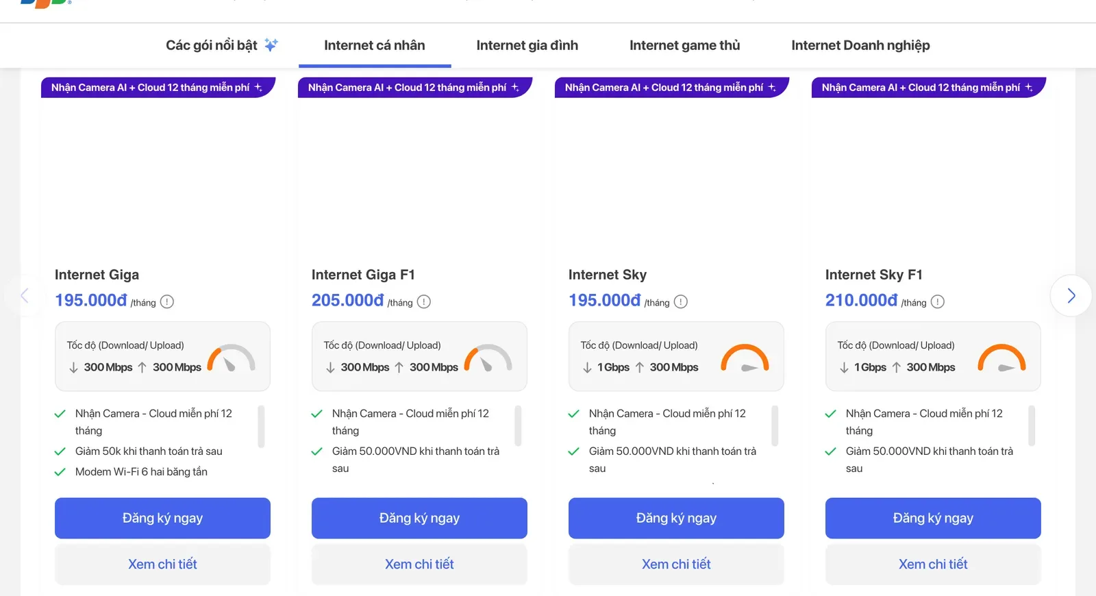Click the Internet Sky package title
The width and height of the screenshot is (1096, 596).
click(x=608, y=275)
